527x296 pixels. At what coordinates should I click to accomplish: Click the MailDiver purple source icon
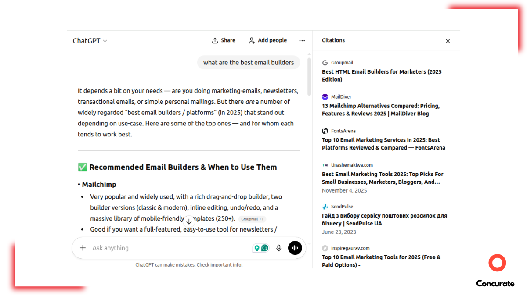tap(325, 96)
